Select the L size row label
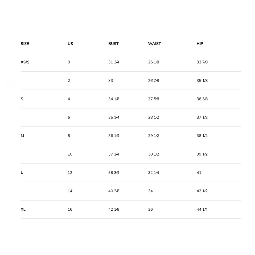The image size is (255, 255). point(22,173)
